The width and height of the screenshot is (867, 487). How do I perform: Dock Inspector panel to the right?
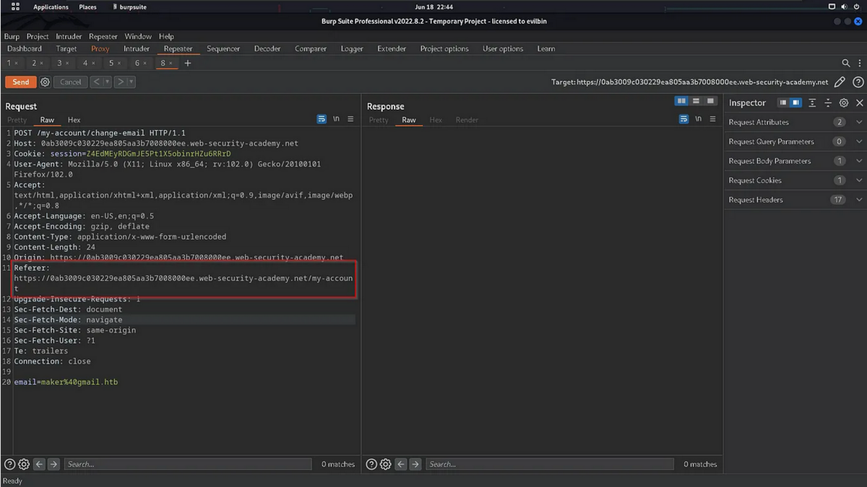(795, 103)
